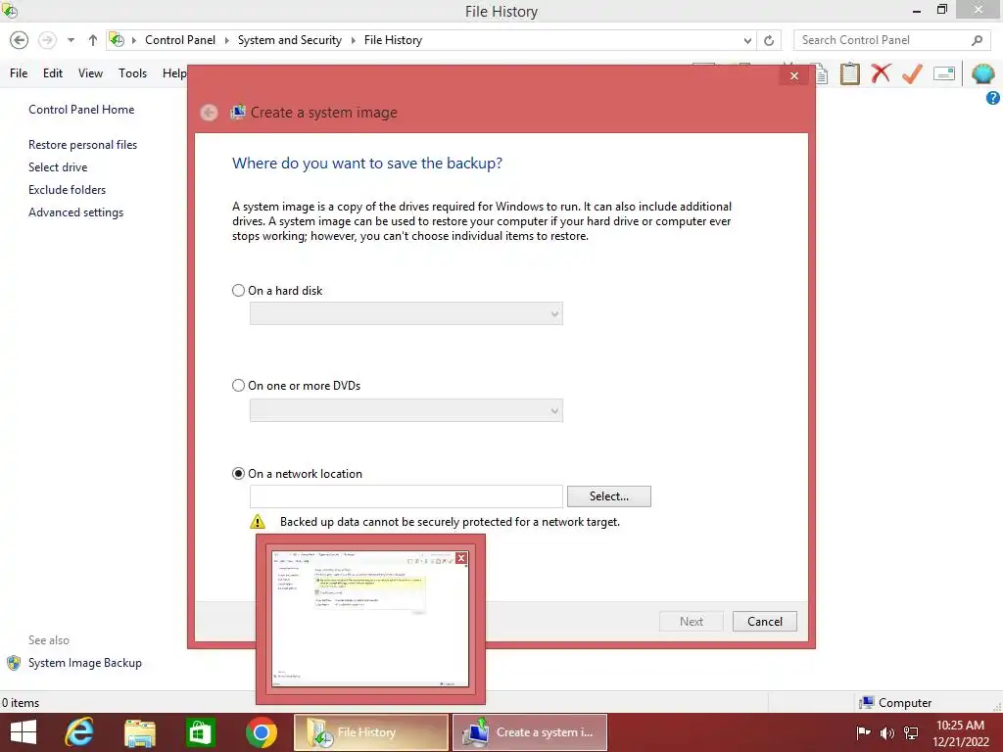Click the Forward arrow in File History
1003x752 pixels.
point(47,40)
